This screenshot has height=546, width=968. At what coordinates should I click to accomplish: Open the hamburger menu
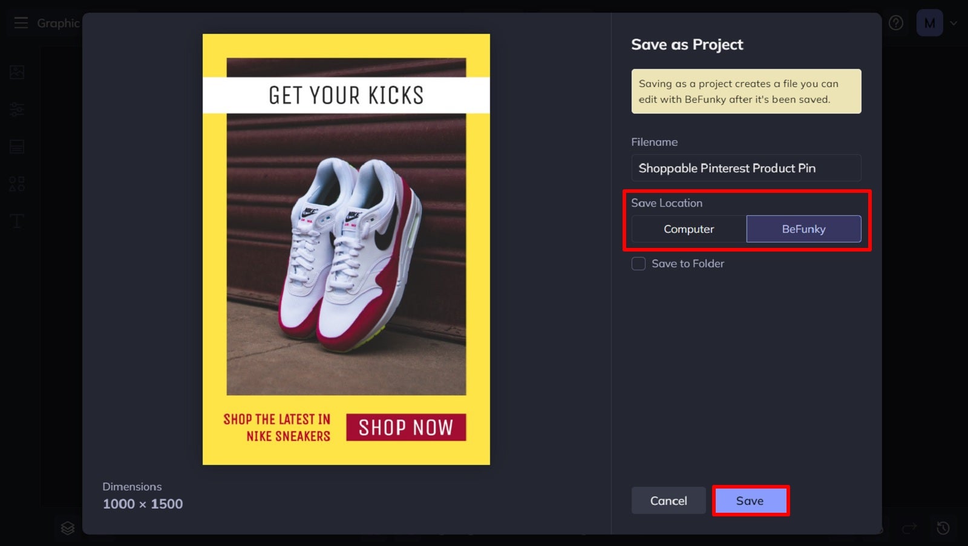click(x=21, y=23)
